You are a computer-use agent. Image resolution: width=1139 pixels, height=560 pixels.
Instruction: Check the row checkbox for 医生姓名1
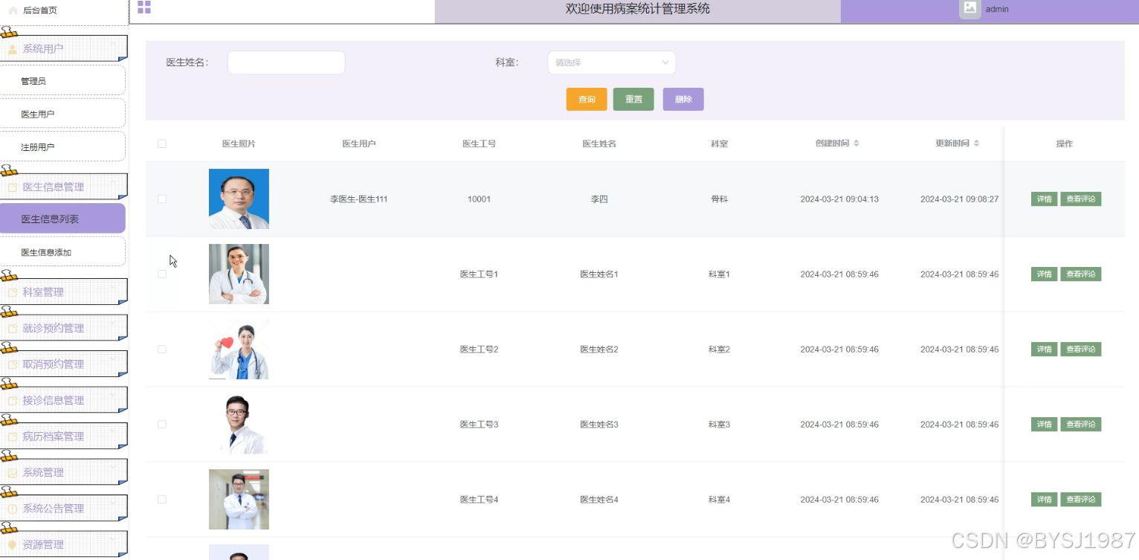click(162, 274)
